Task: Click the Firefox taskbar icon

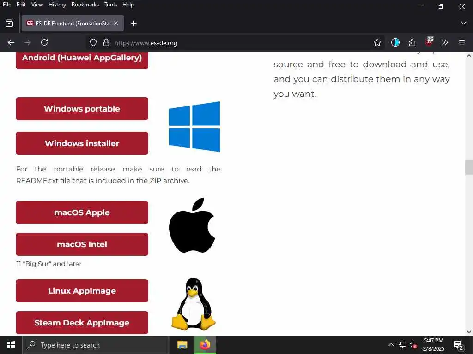Action: [x=205, y=345]
